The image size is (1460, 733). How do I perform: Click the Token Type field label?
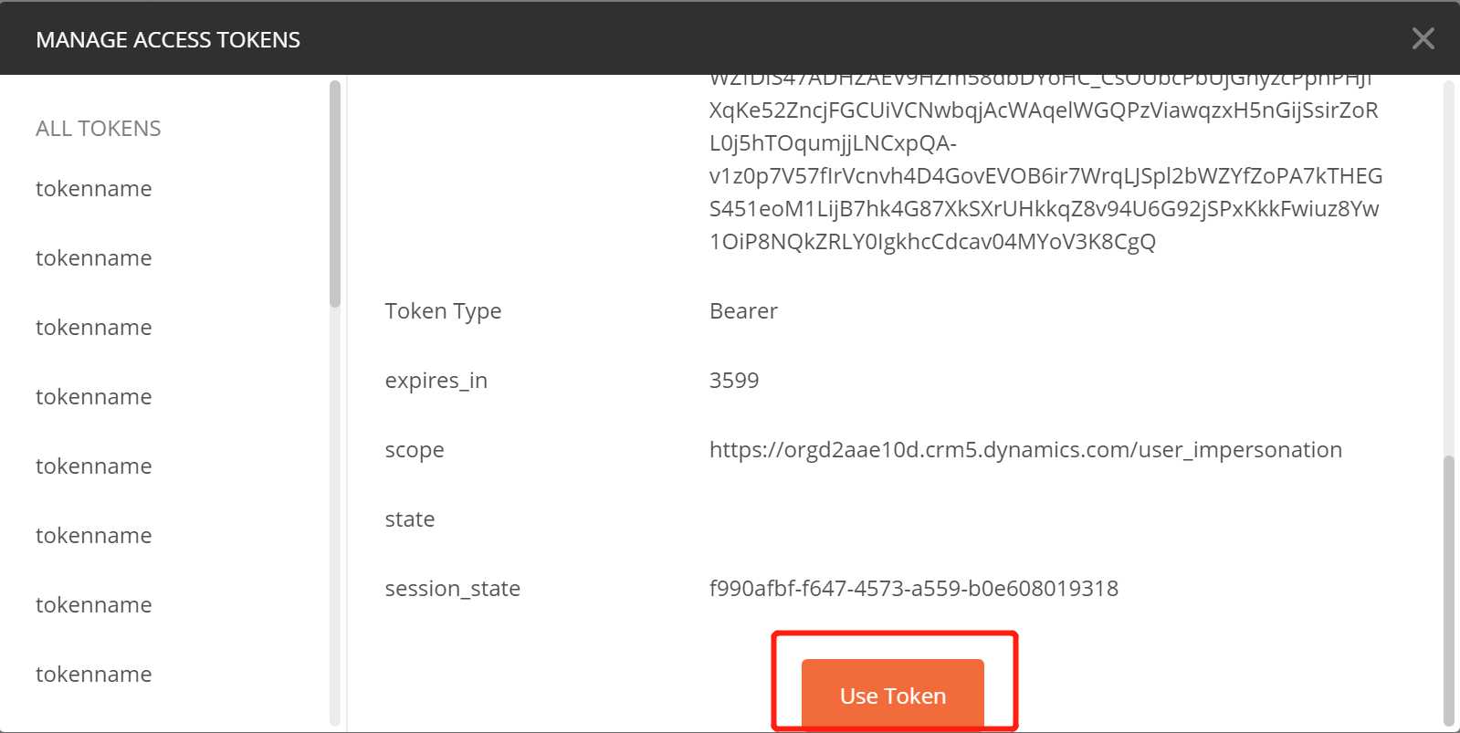point(443,312)
